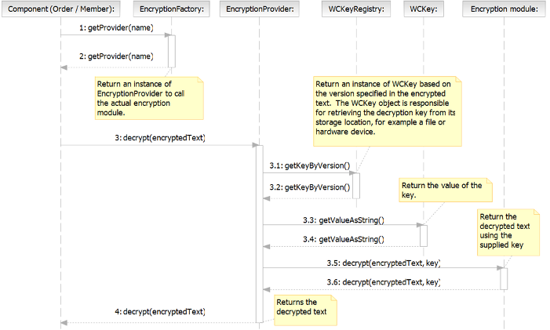
Task: Select return message 3.6: decrypt(encryptedText, key)
Action: 384,281
